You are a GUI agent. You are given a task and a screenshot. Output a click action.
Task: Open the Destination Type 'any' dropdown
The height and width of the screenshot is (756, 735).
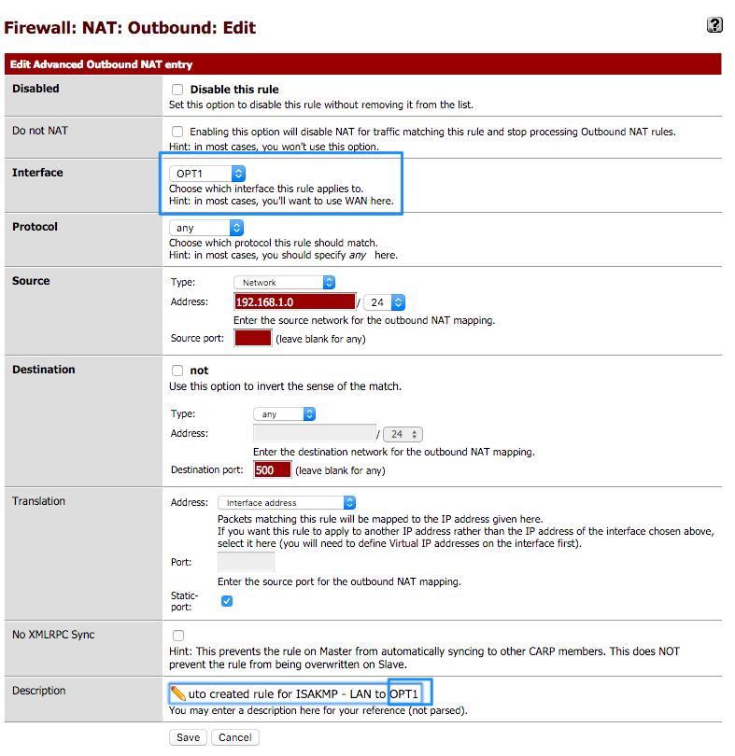pos(284,414)
